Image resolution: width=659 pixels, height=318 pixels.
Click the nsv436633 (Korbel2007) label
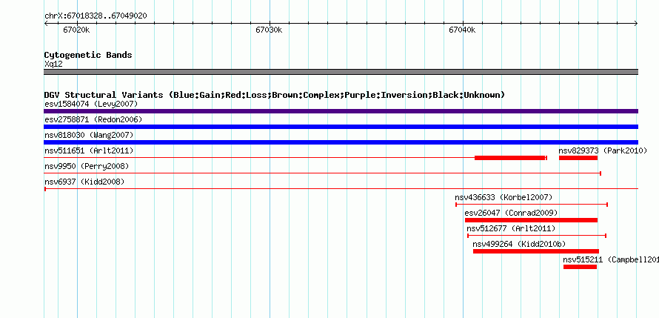[x=504, y=197]
